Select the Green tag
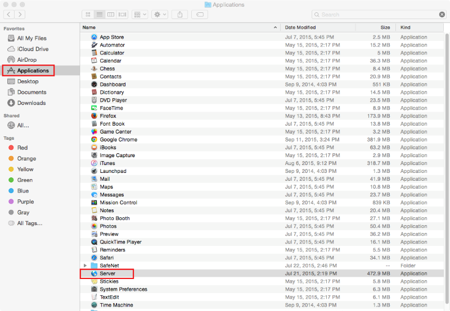The height and width of the screenshot is (311, 450). [x=25, y=180]
